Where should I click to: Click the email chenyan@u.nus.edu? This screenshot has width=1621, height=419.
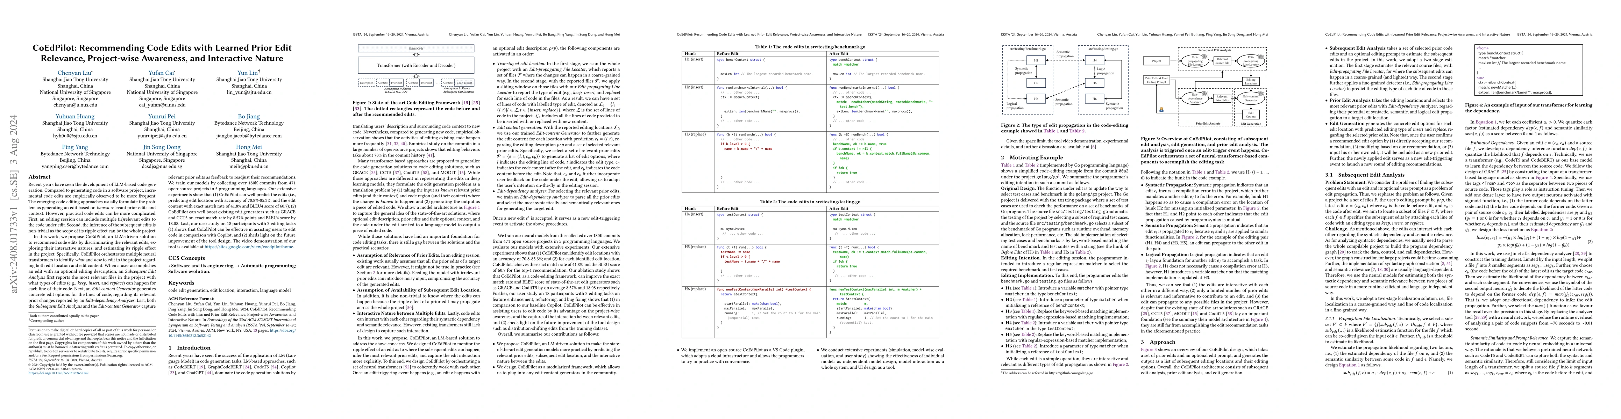click(75, 105)
